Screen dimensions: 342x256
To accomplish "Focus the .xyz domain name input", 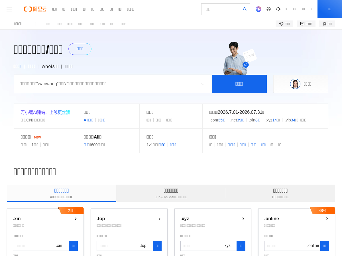I will 202,246.
